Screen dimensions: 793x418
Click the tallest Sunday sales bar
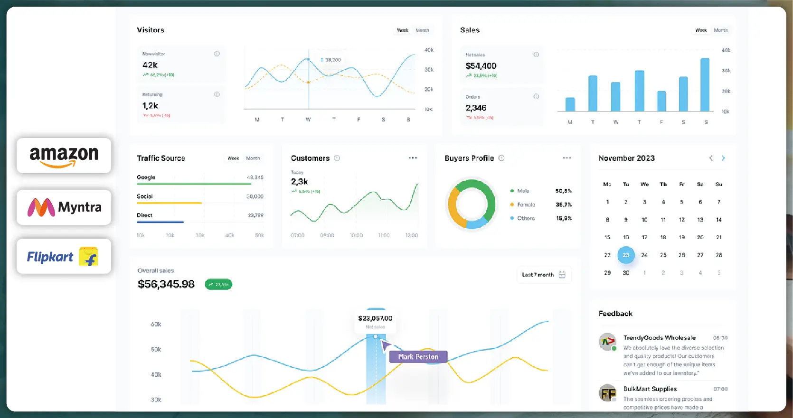pyautogui.click(x=705, y=84)
